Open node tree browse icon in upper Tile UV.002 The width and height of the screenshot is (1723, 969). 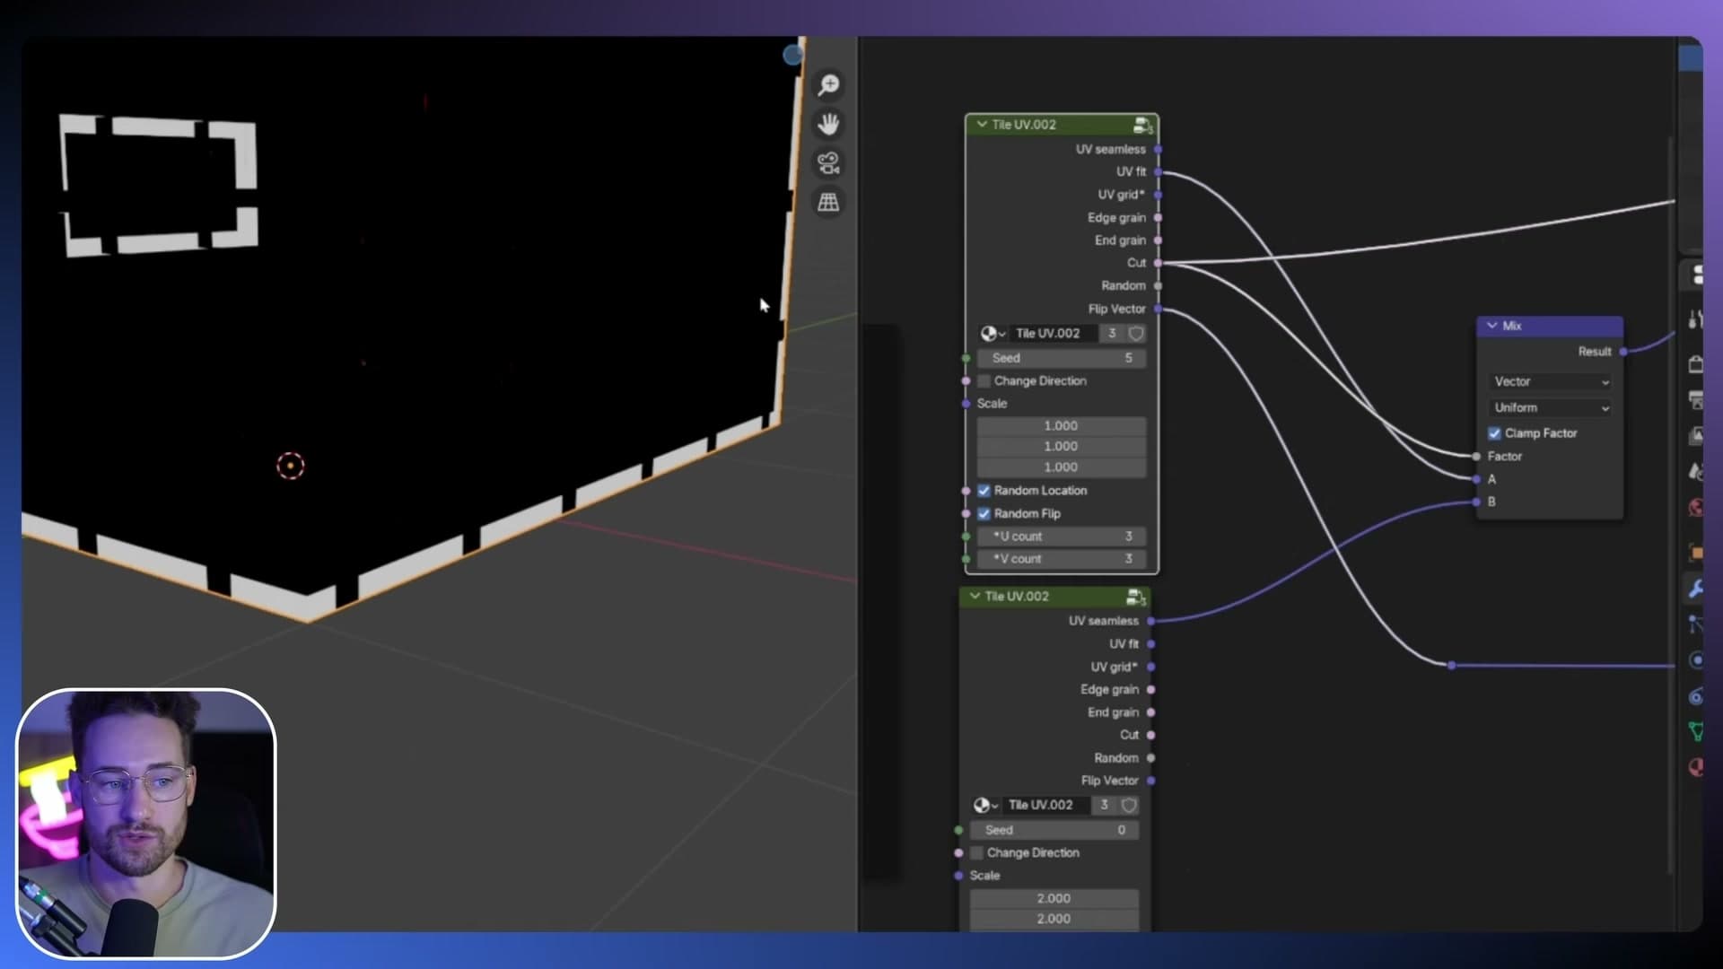click(x=992, y=334)
